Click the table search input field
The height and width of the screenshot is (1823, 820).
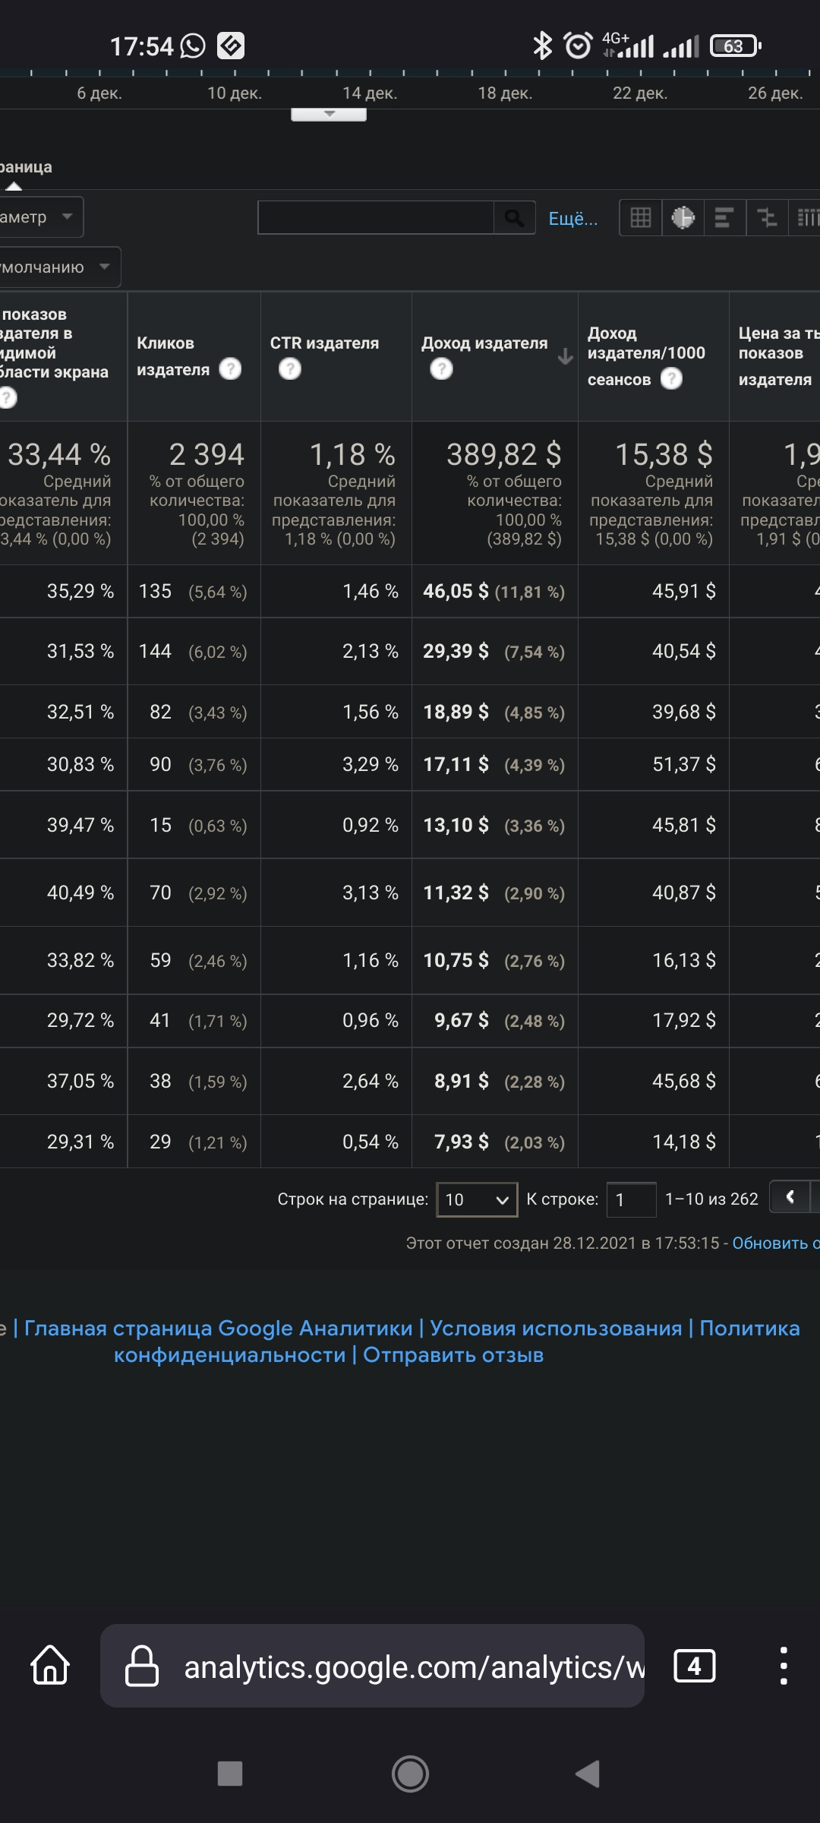pos(376,218)
